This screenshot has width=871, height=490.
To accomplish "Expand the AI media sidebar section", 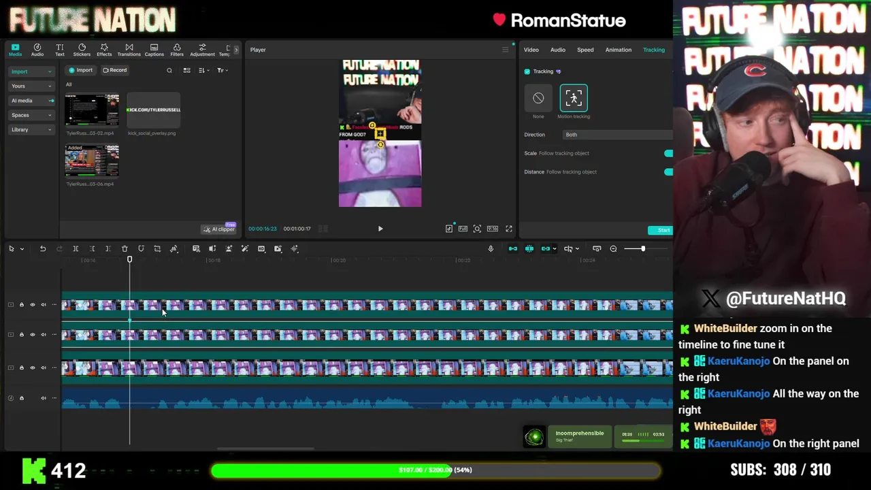I will pyautogui.click(x=31, y=101).
